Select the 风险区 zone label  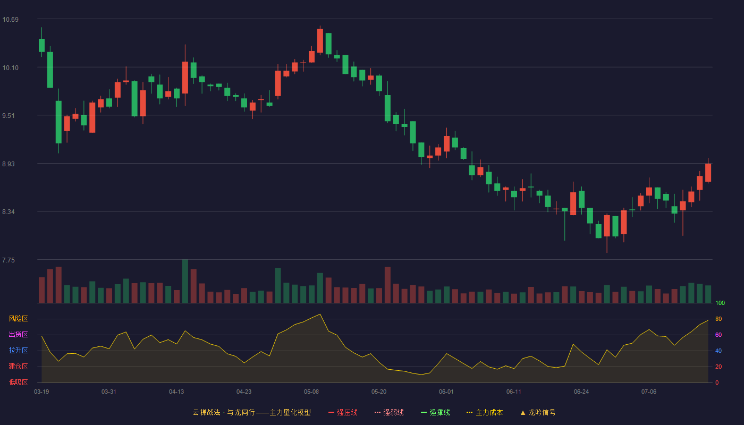18,319
